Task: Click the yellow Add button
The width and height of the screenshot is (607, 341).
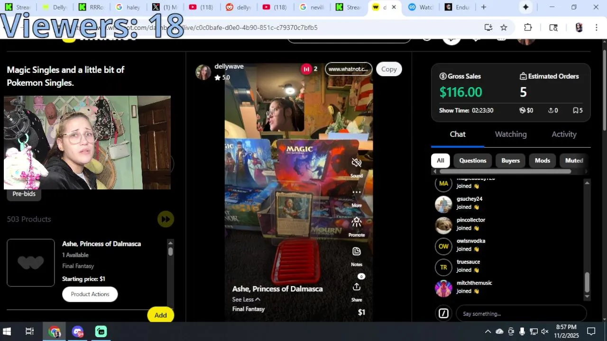Action: point(160,315)
